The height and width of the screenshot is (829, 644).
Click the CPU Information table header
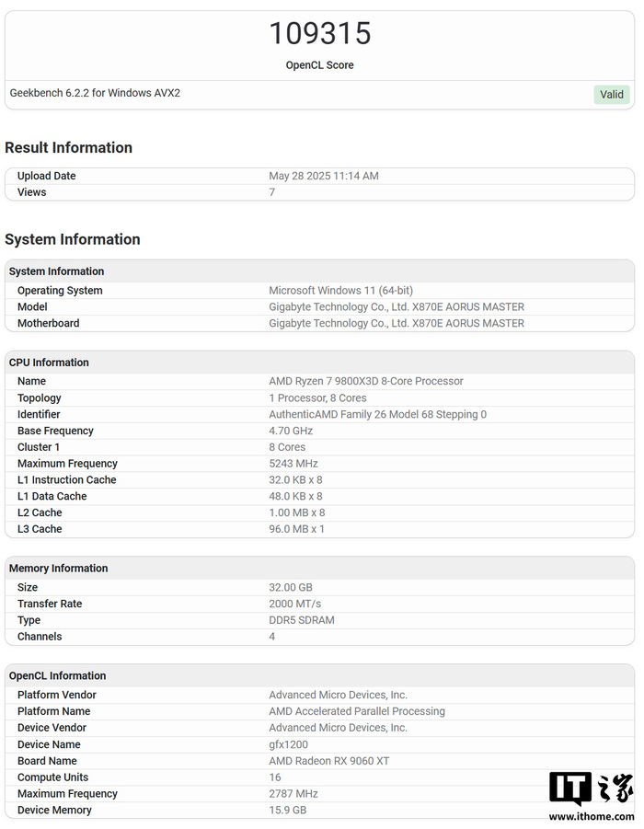(x=49, y=363)
